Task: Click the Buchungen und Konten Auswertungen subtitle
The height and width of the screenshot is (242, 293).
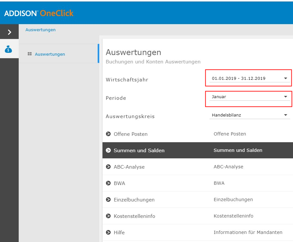Action: coord(153,62)
